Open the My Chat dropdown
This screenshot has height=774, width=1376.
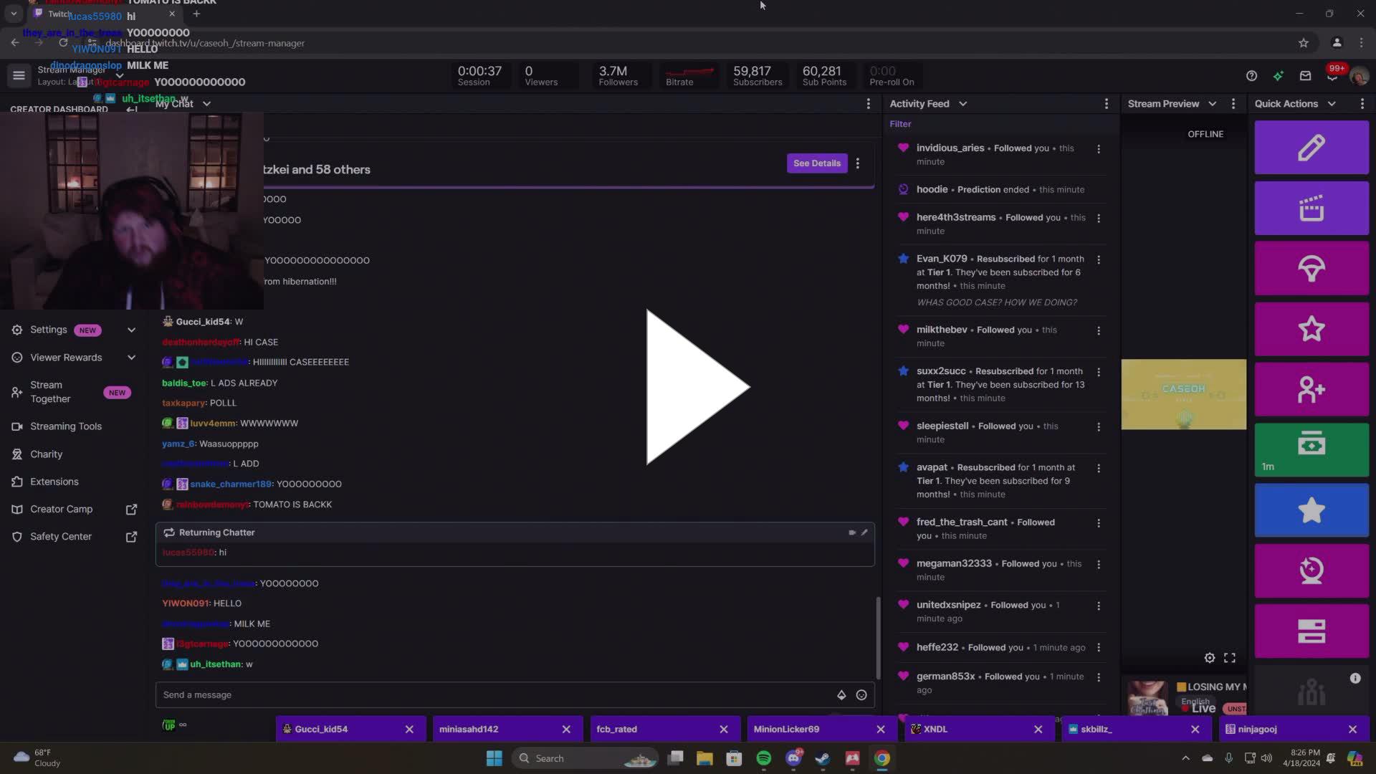pyautogui.click(x=206, y=104)
